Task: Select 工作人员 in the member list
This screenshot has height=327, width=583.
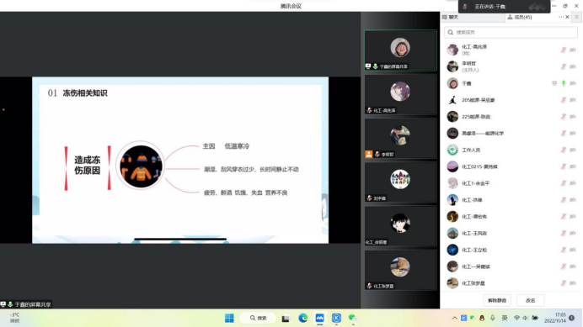Action: pyautogui.click(x=511, y=150)
